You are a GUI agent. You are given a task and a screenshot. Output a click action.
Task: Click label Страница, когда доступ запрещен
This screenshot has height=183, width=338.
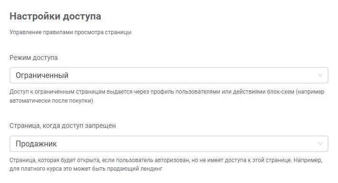[x=63, y=125]
